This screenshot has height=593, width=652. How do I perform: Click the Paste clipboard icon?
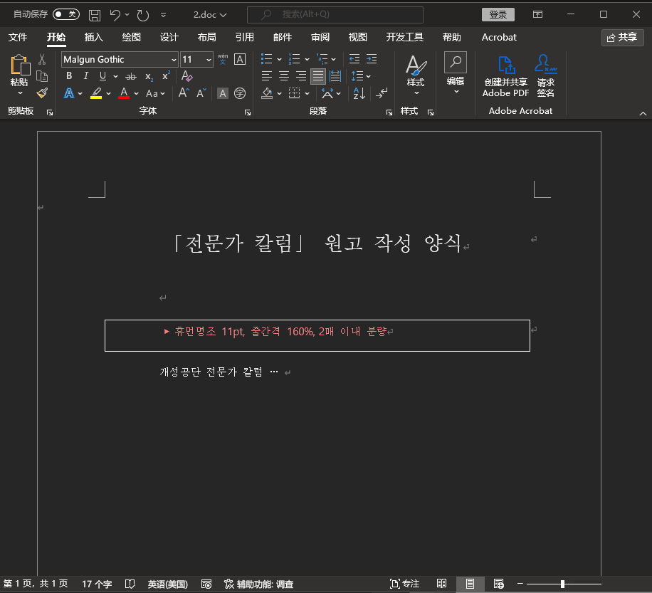[x=19, y=65]
